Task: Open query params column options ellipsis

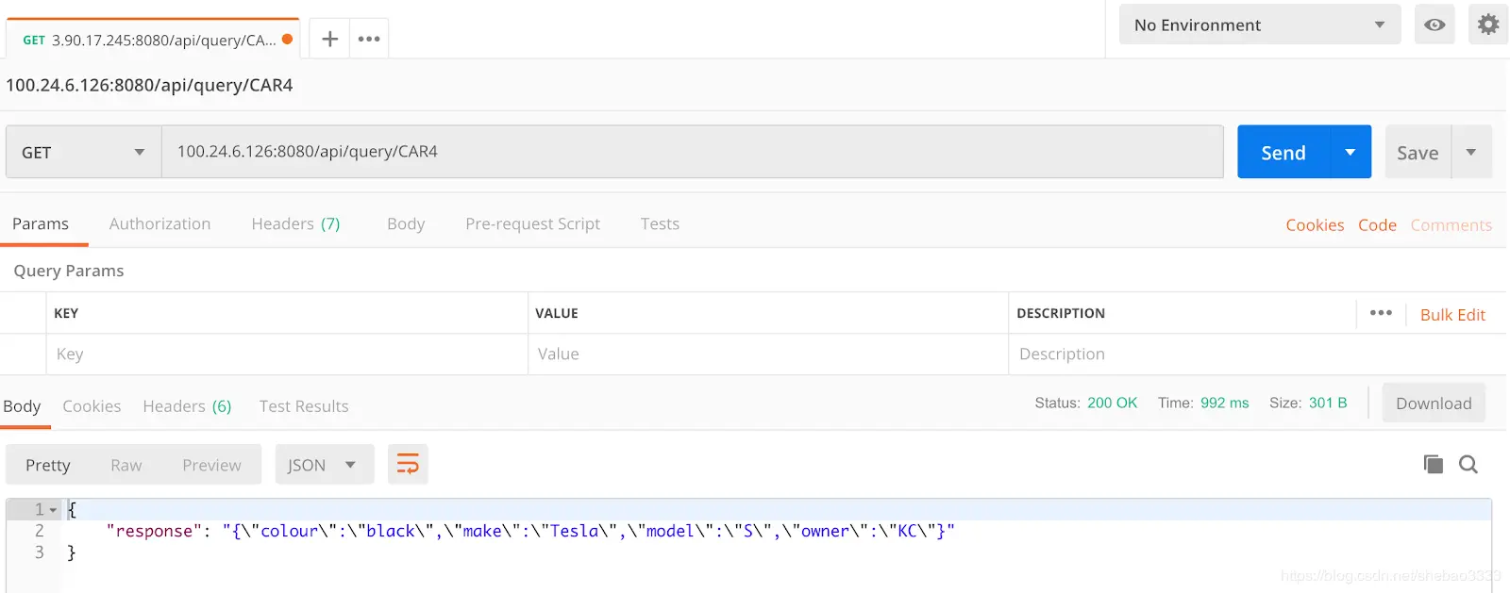Action: (x=1381, y=313)
